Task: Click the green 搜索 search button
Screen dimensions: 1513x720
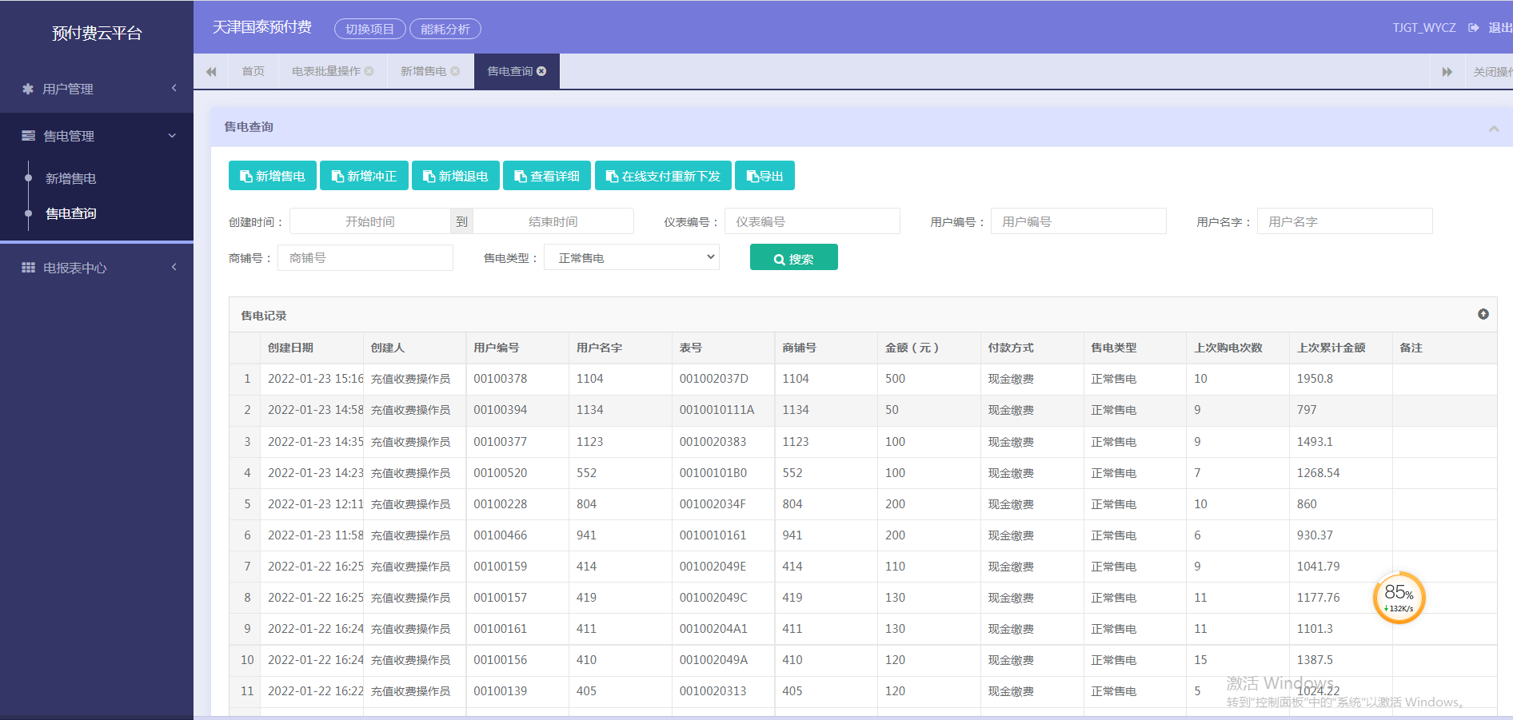Action: [794, 257]
